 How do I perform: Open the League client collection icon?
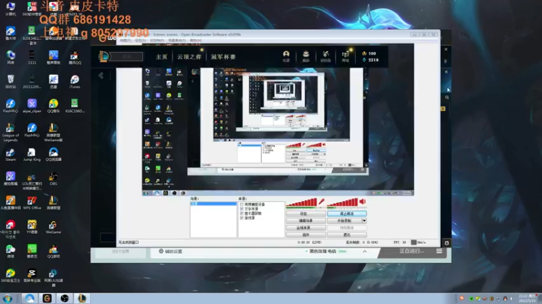306,56
